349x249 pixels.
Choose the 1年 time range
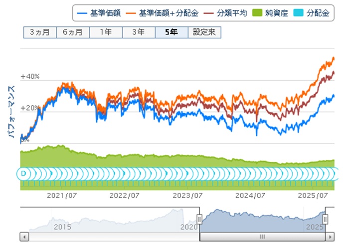(x=106, y=32)
